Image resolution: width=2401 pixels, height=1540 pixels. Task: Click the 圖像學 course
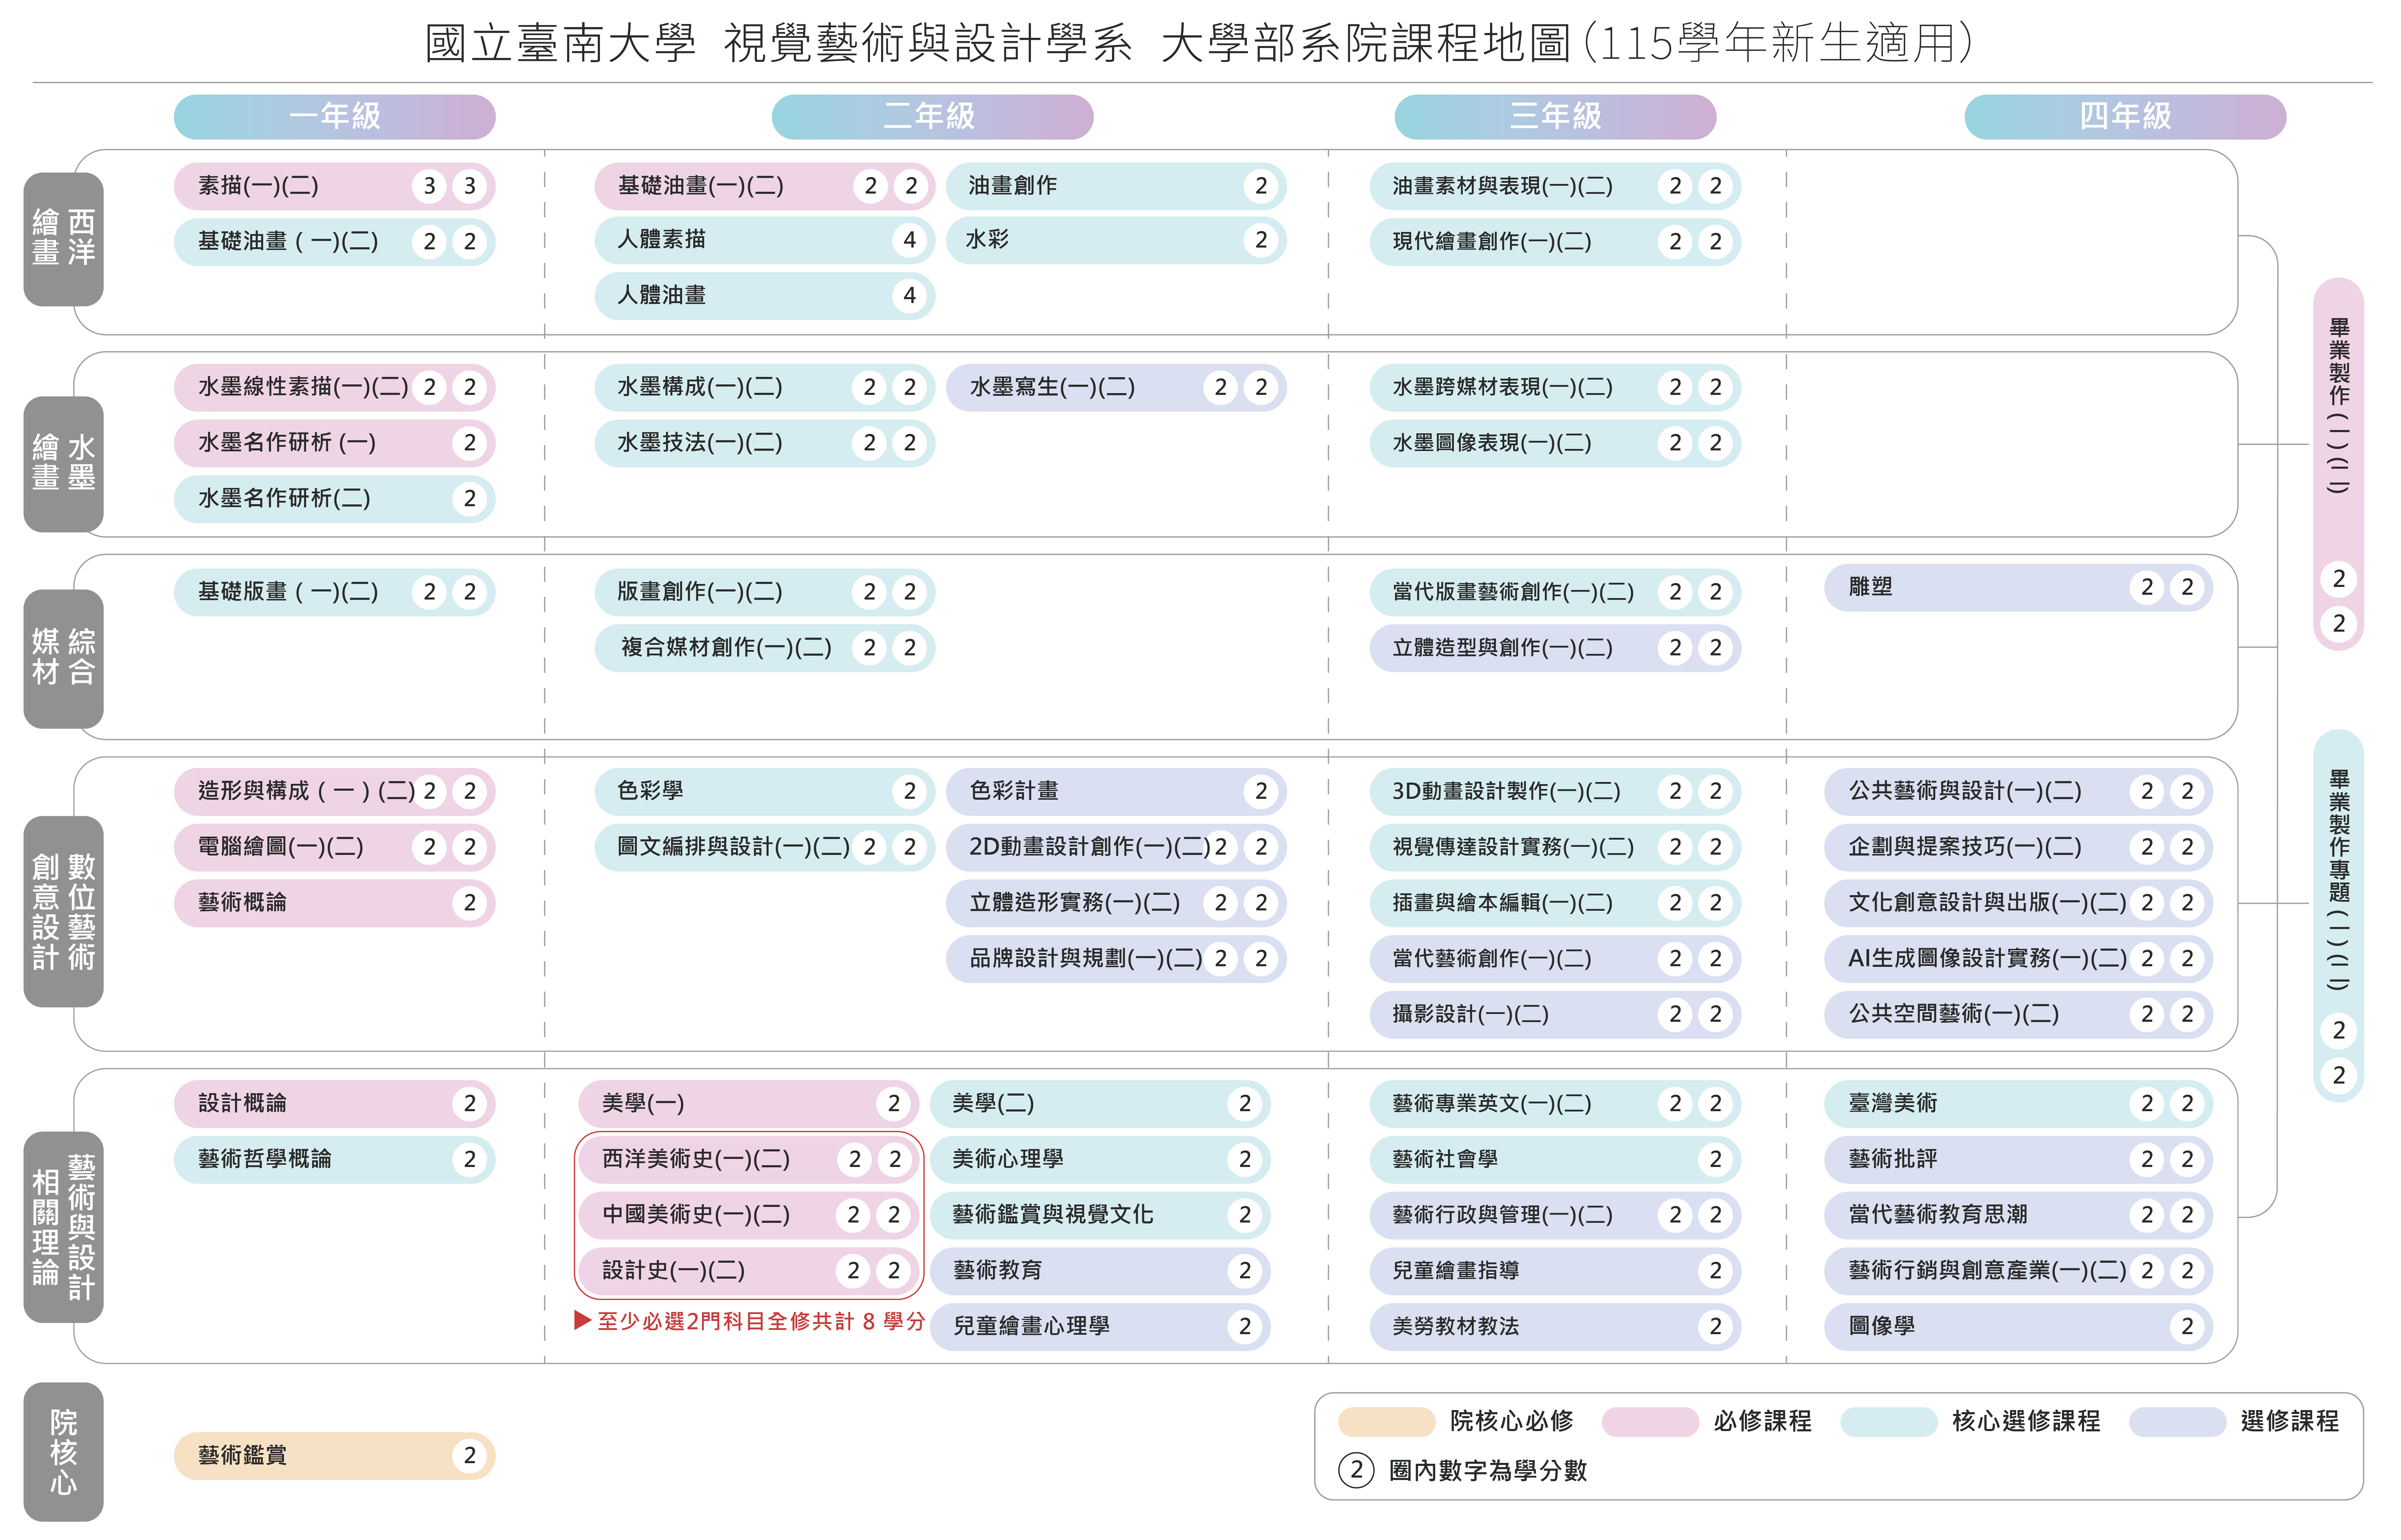(2018, 1327)
